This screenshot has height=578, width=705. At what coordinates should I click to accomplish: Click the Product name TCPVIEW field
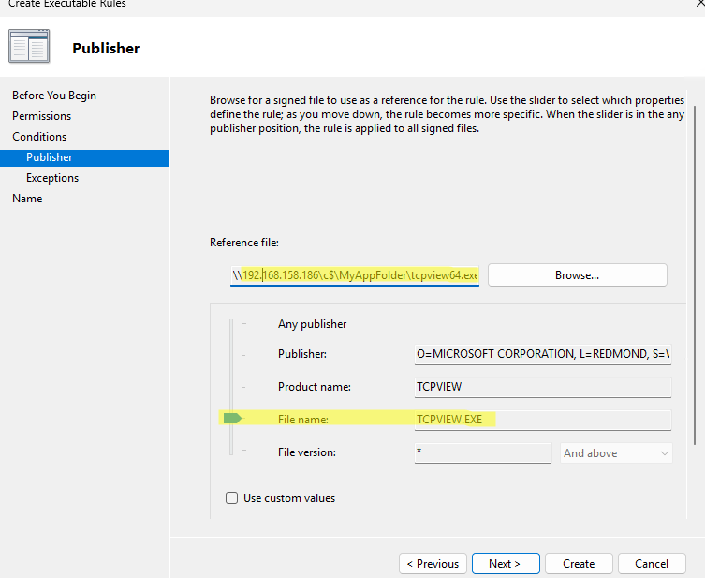click(543, 387)
